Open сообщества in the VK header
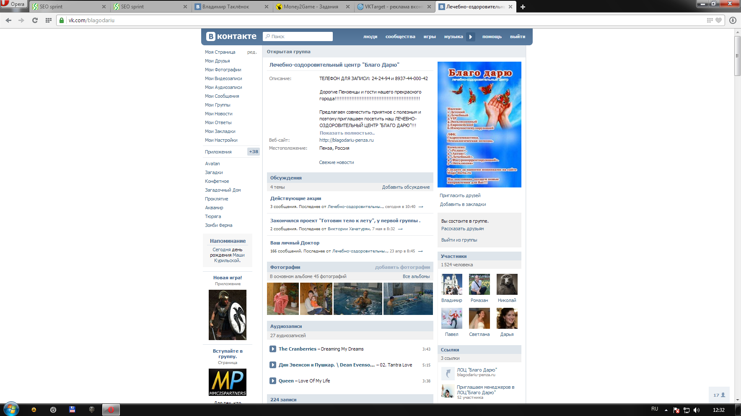Screen dimensions: 741x416 tap(400, 36)
